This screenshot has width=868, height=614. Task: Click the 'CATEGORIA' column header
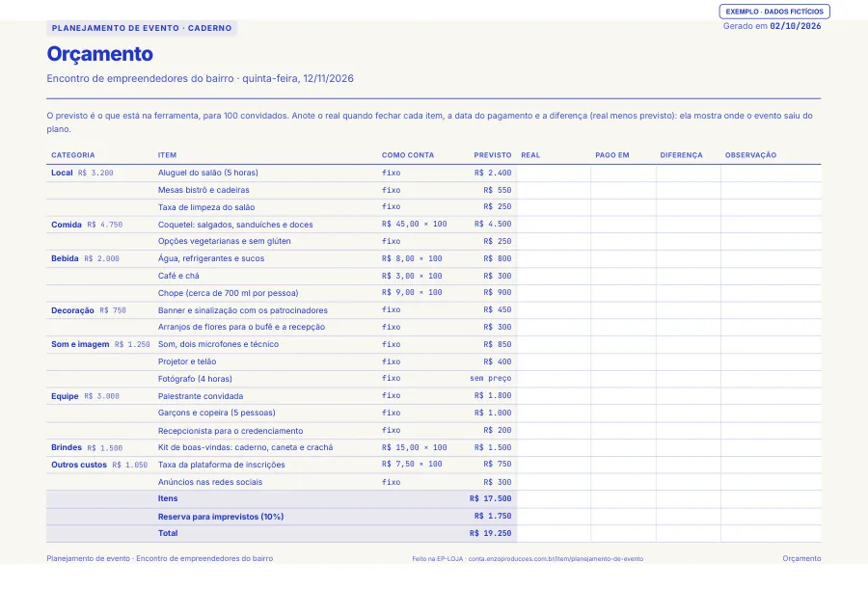click(x=73, y=155)
